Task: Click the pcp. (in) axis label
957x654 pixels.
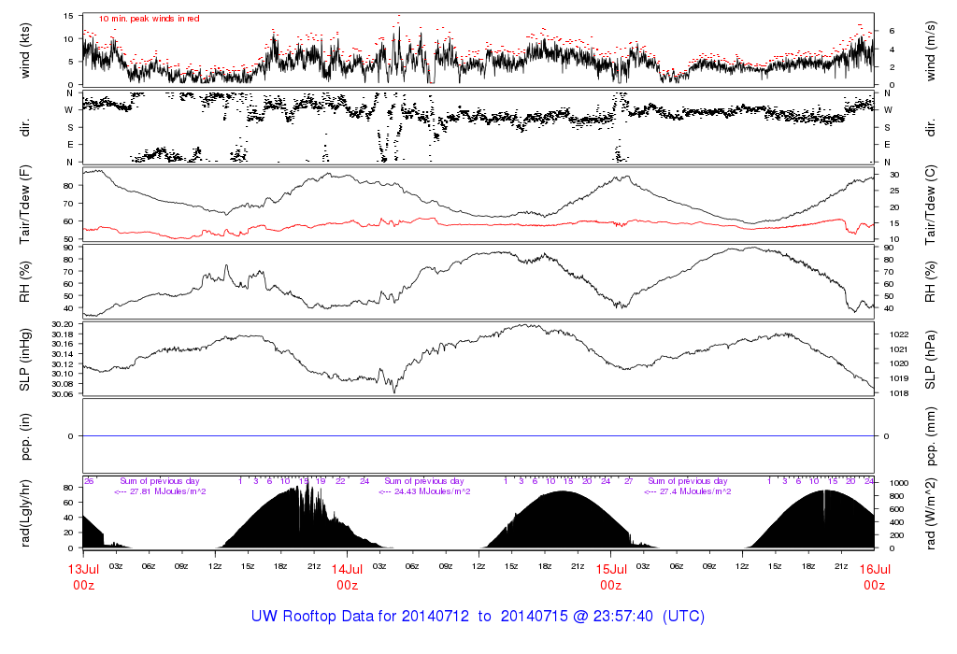Action: (x=25, y=436)
